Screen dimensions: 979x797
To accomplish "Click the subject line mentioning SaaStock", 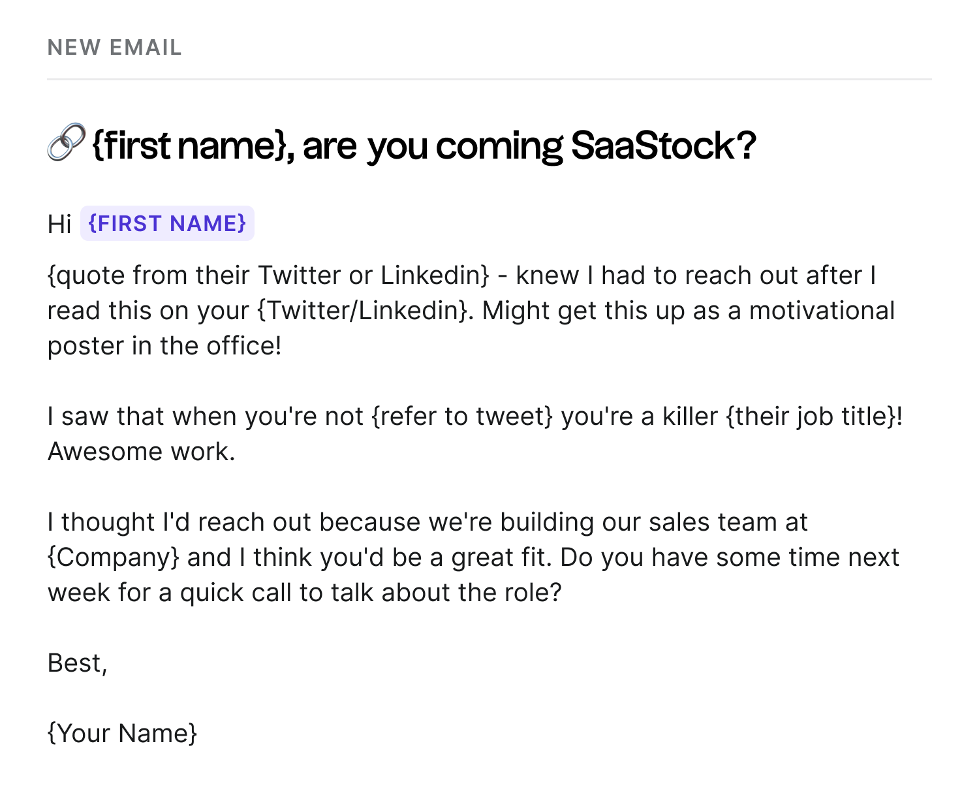I will click(x=401, y=145).
